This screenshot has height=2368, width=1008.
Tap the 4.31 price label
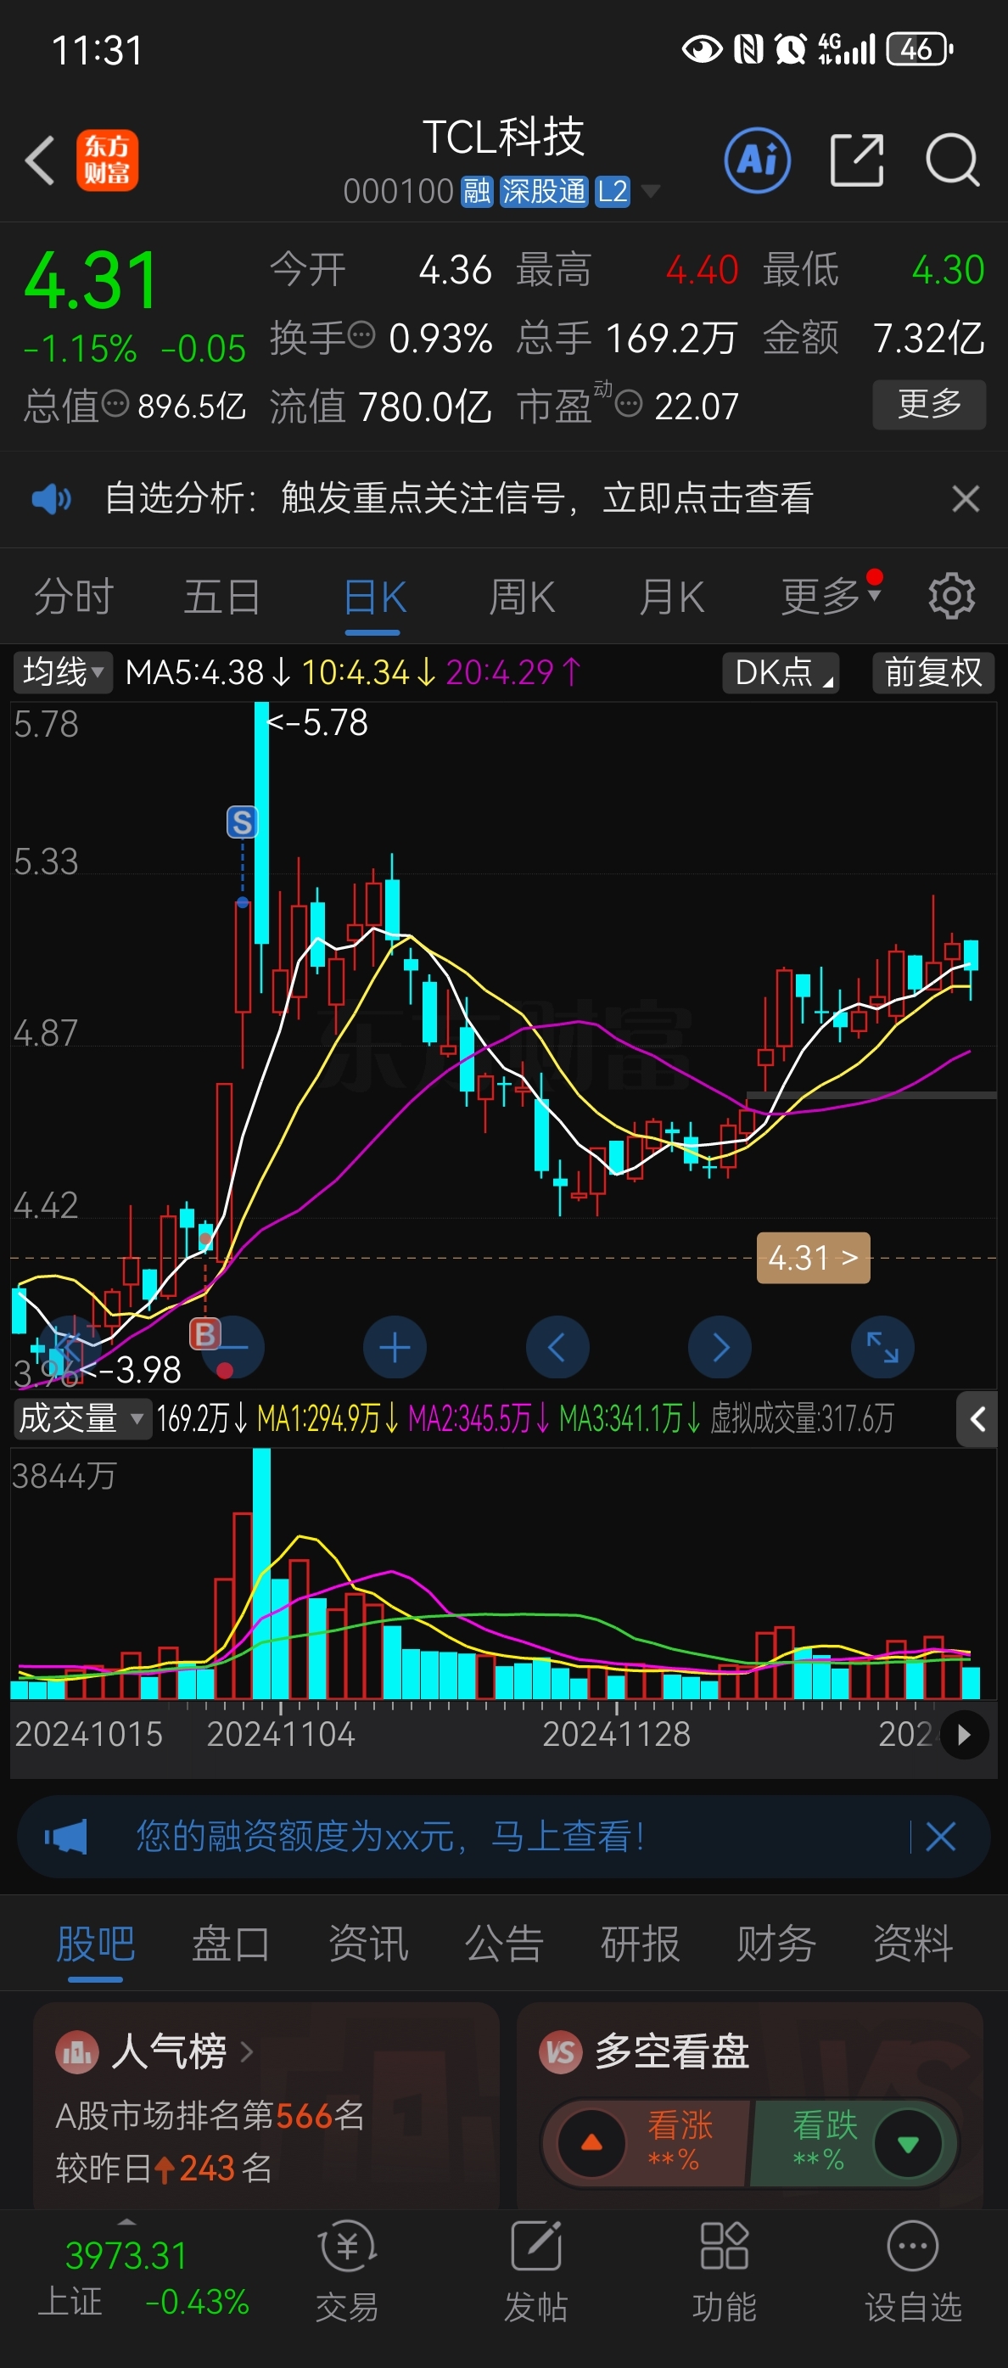point(813,1258)
